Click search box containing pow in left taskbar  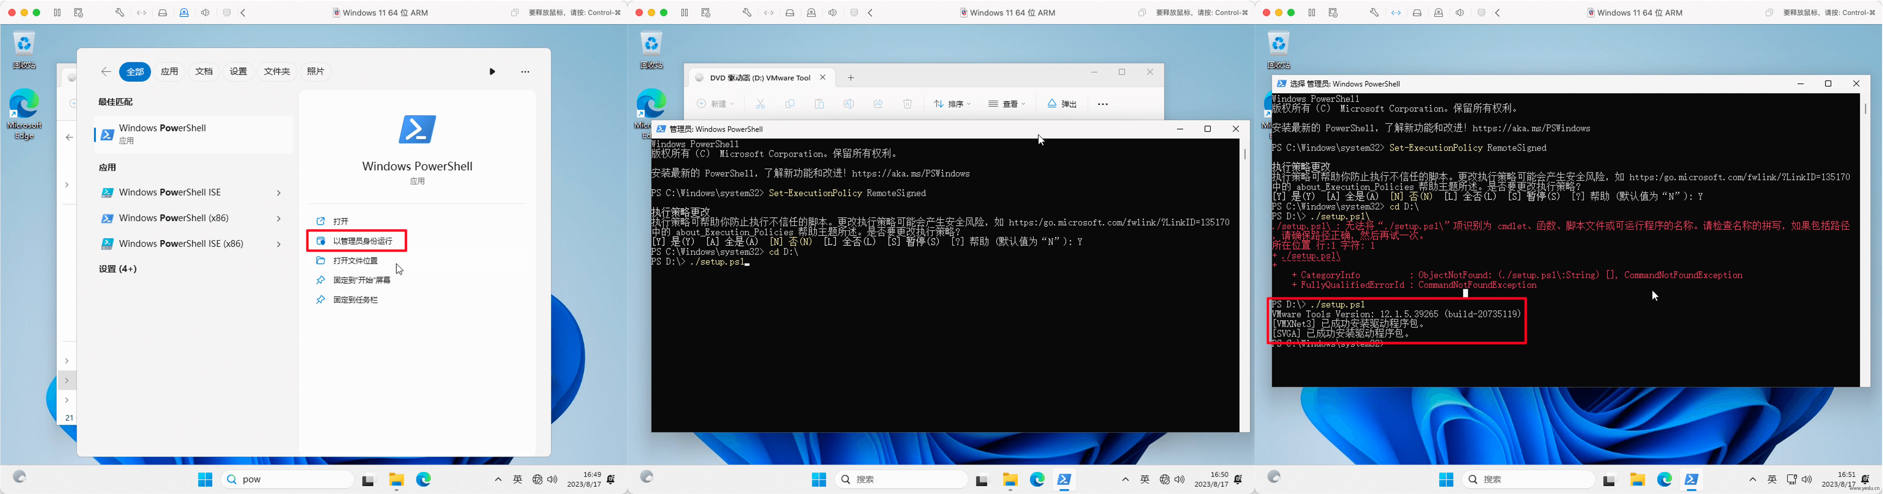point(287,479)
